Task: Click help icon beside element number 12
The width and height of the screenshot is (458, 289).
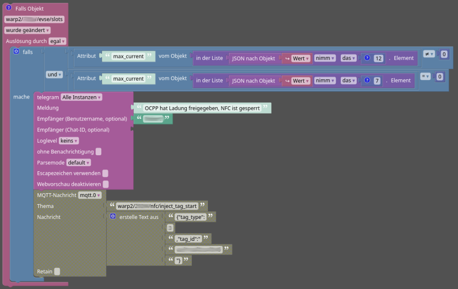Action: (x=367, y=58)
